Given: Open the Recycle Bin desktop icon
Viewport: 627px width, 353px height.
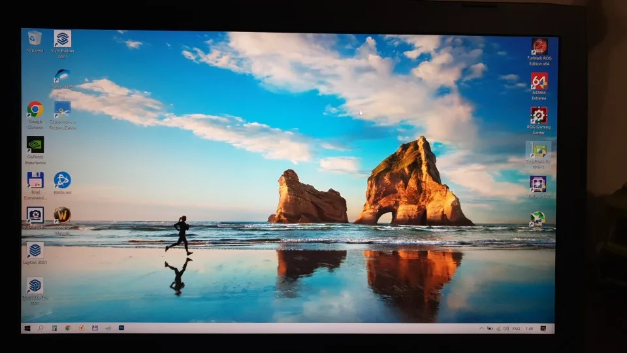Looking at the screenshot, I should point(35,41).
